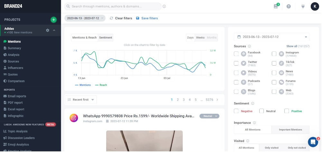
Task: Click Save filters link
Action: click(x=147, y=18)
